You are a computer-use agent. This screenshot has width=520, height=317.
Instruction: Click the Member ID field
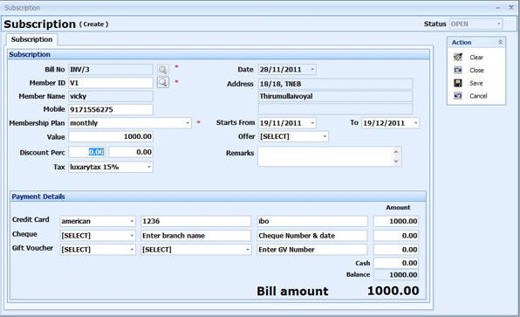point(111,83)
